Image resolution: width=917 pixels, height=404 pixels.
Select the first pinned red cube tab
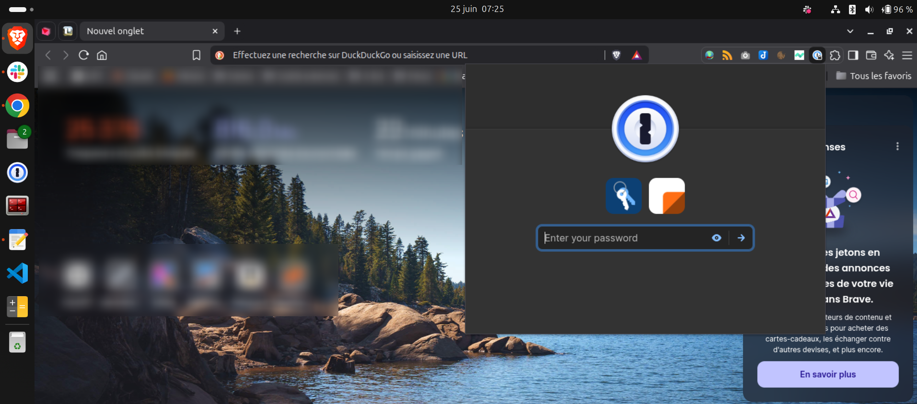(46, 31)
